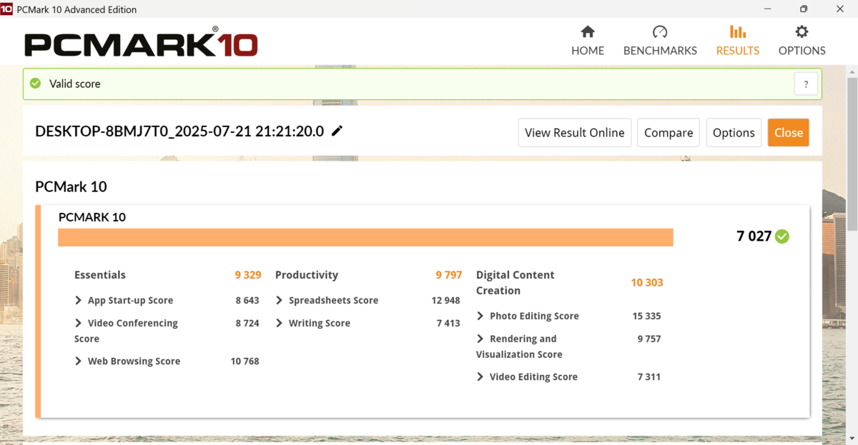Click the Productivity heading
Viewport: 858px width, 445px height.
(x=307, y=275)
